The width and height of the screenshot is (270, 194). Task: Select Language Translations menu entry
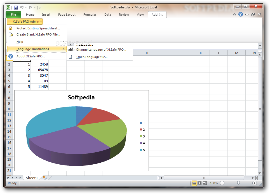(37, 49)
